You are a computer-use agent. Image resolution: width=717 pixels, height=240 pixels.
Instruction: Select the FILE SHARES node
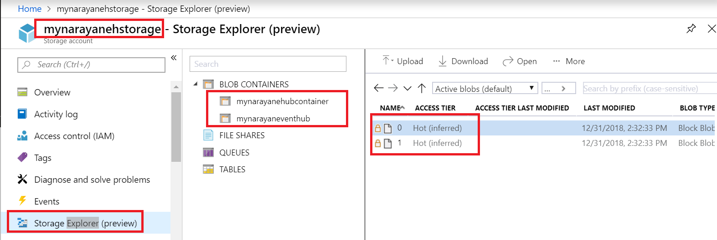(x=242, y=135)
